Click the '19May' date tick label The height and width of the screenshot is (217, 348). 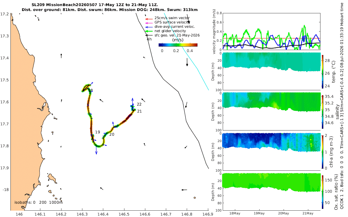259,214
